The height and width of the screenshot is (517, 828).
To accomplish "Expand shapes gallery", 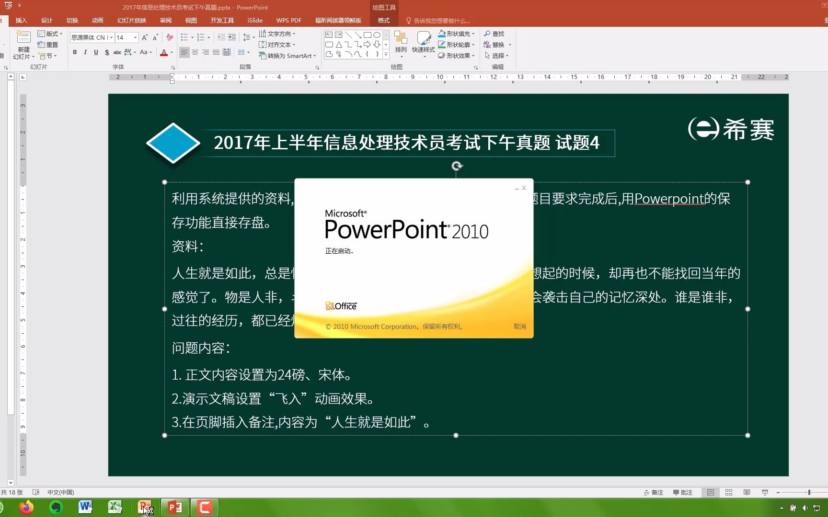I will [x=386, y=54].
